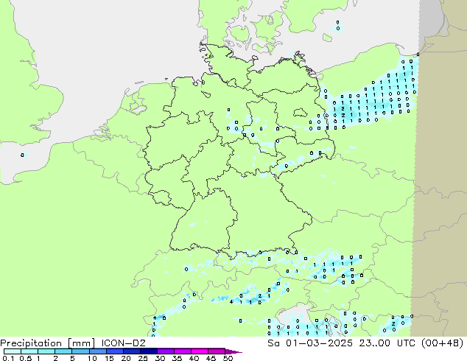
Task: Select the legend swatch between 2 and 5
Action: tap(63, 351)
